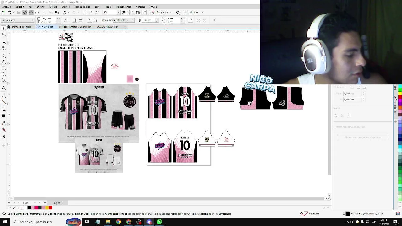
Task: Add a new page with plus button
Action: [45, 203]
